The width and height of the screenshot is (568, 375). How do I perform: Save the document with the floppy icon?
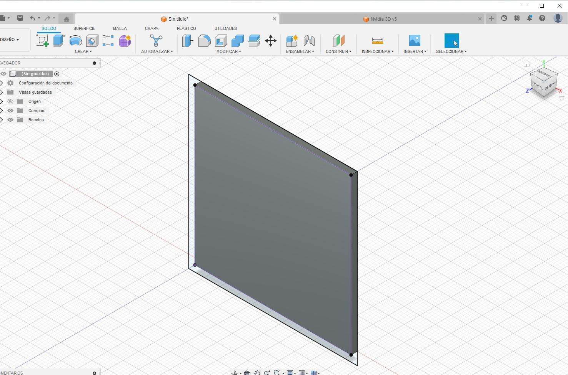[x=20, y=18]
